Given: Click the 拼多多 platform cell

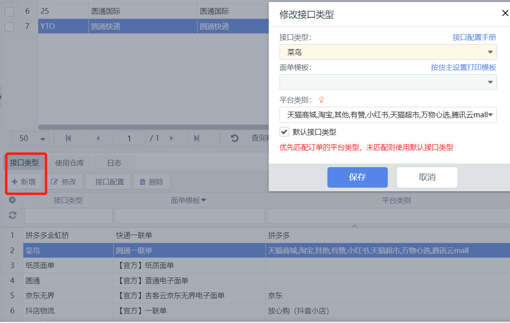Looking at the screenshot, I should tap(388, 235).
